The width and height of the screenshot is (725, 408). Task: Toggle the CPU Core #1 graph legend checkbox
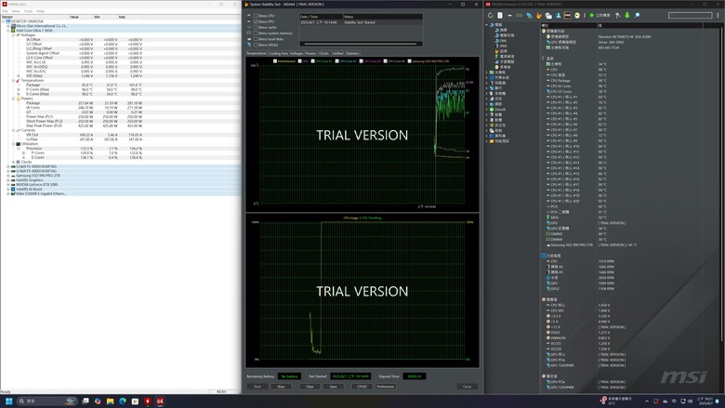pyautogui.click(x=313, y=61)
